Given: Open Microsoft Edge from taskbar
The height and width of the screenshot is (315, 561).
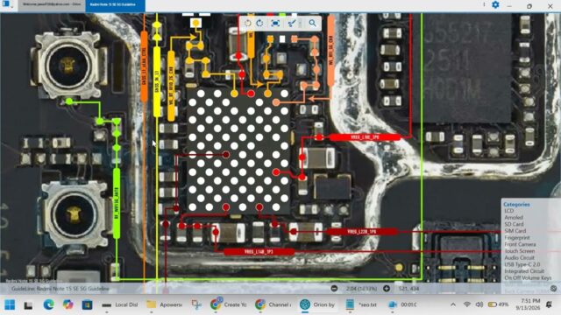Looking at the screenshot, I should tap(48, 304).
